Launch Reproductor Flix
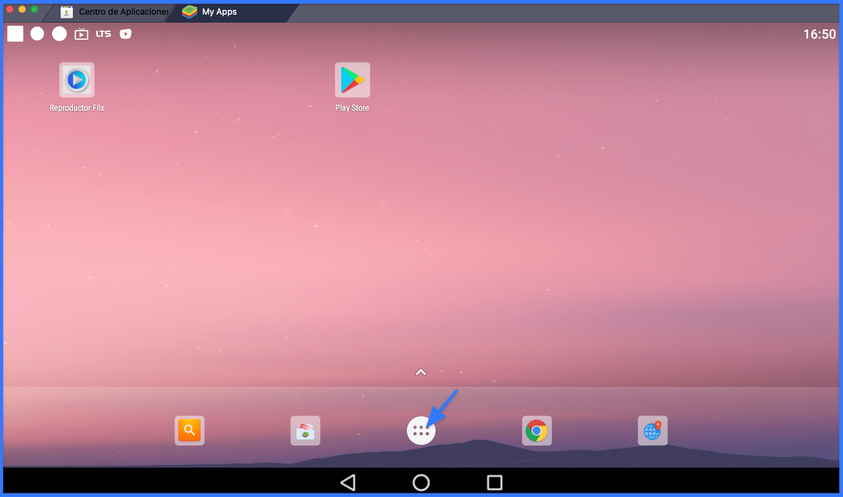The width and height of the screenshot is (843, 497). pyautogui.click(x=76, y=79)
